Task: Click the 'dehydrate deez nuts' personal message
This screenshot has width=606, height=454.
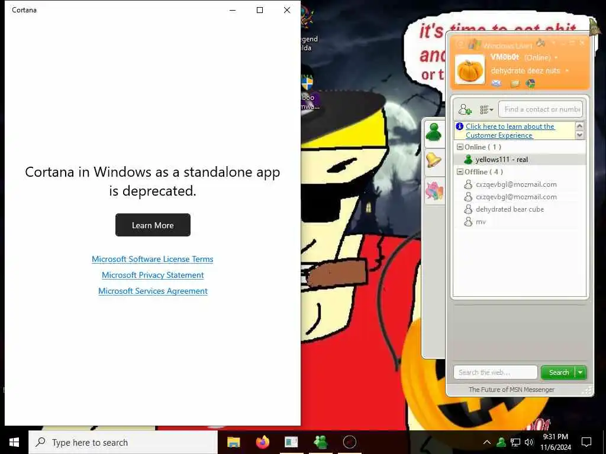Action: [526, 71]
